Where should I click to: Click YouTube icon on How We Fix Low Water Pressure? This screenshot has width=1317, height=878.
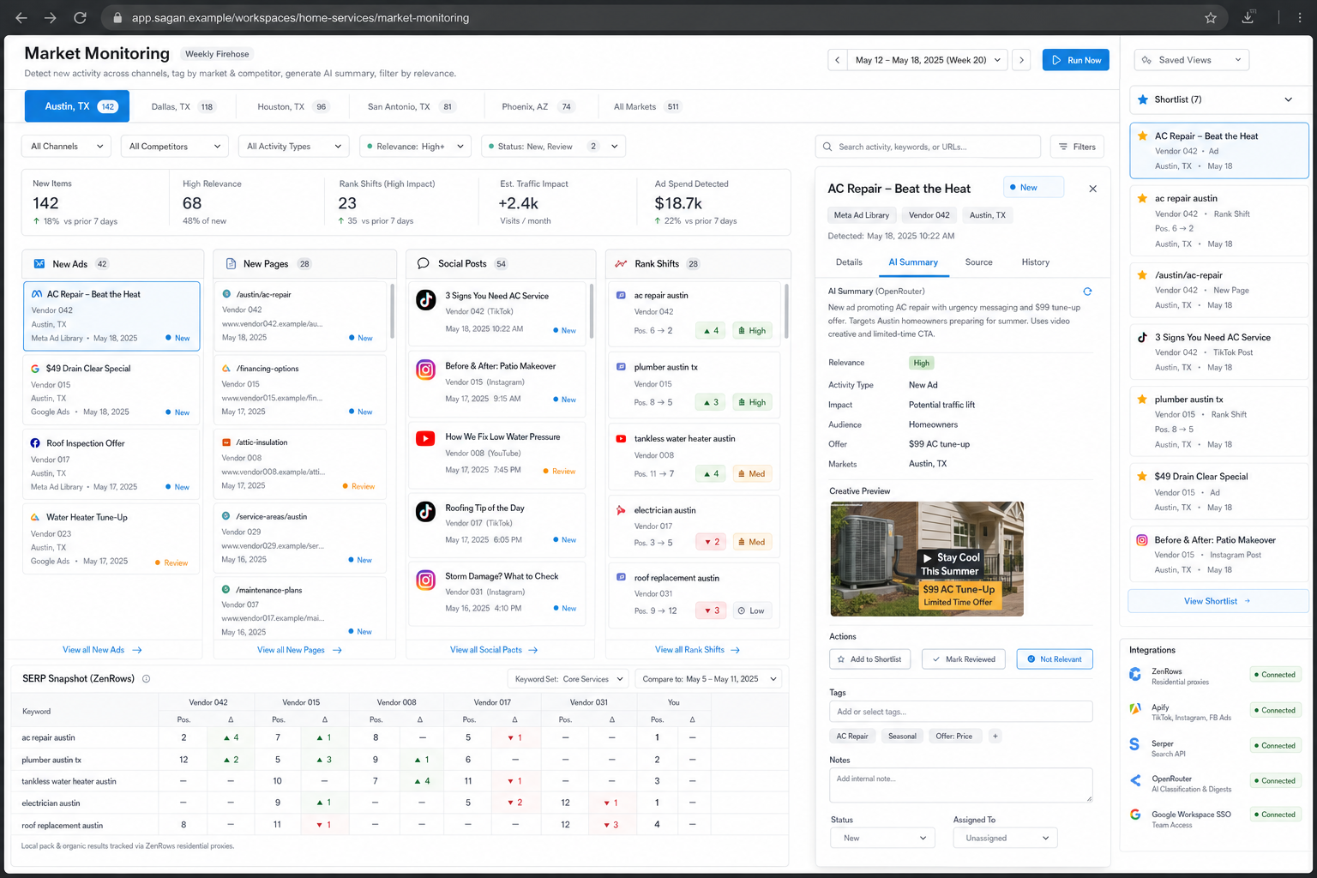[x=425, y=439]
